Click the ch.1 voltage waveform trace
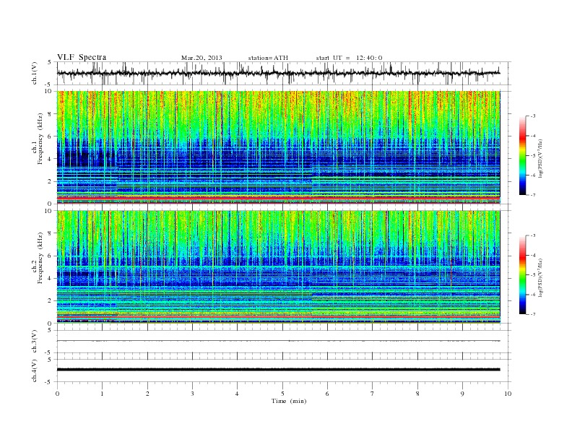This screenshot has height=442, width=572. coord(278,73)
